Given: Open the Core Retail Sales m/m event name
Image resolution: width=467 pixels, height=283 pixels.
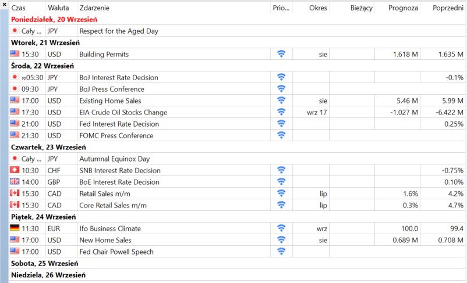Looking at the screenshot, I should [113, 205].
